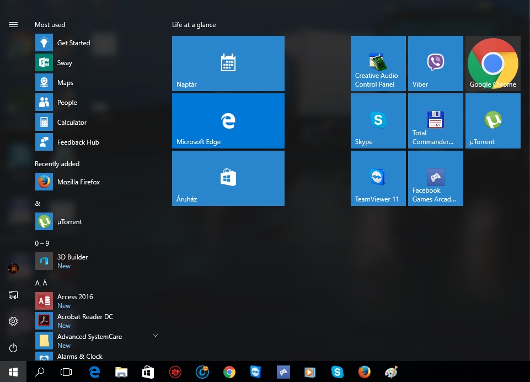Open Settings gear in the Start sidebar
The width and height of the screenshot is (530, 382).
(13, 321)
